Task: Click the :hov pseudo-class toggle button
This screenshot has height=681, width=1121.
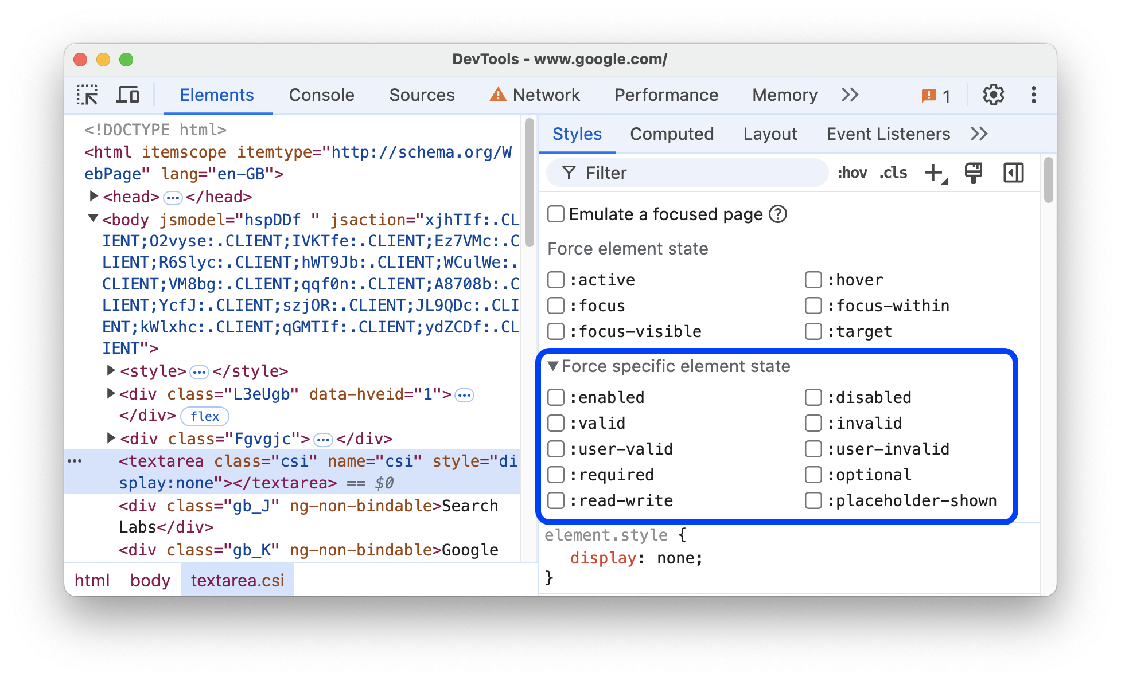Action: click(x=850, y=173)
